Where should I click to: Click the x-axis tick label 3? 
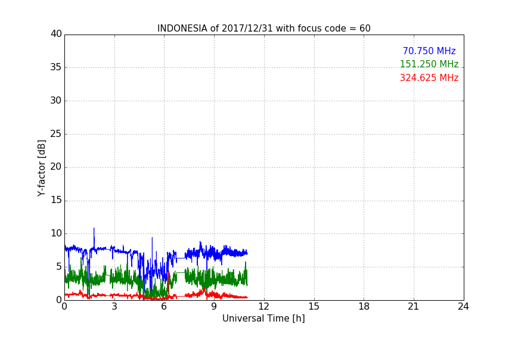(114, 307)
